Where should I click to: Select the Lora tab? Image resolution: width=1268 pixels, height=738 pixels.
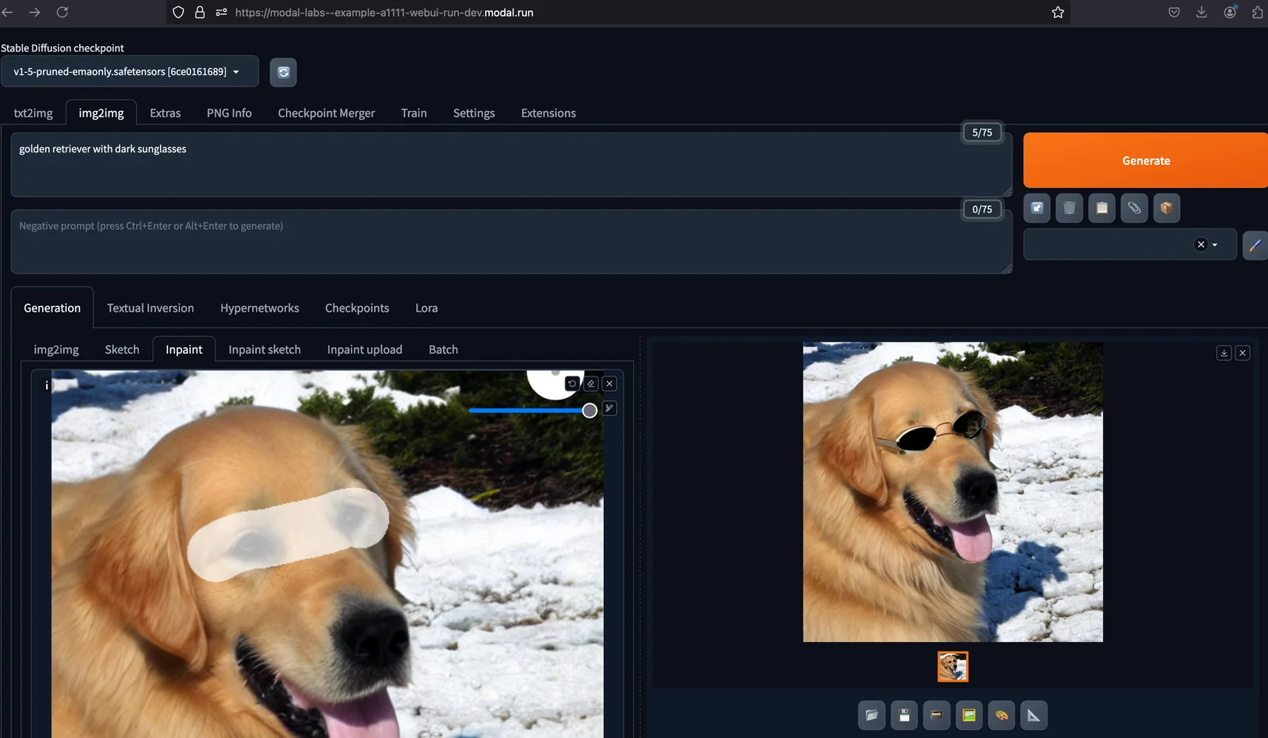coord(426,308)
